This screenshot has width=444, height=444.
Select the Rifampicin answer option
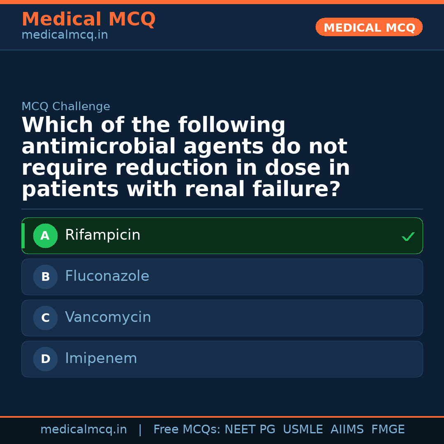click(x=222, y=236)
